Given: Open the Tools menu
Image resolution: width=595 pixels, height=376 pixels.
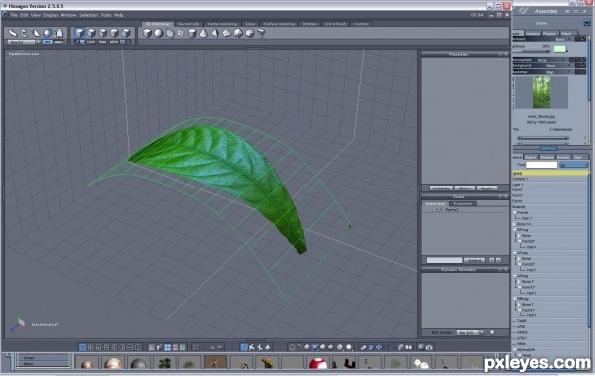Looking at the screenshot, I should click(x=106, y=15).
